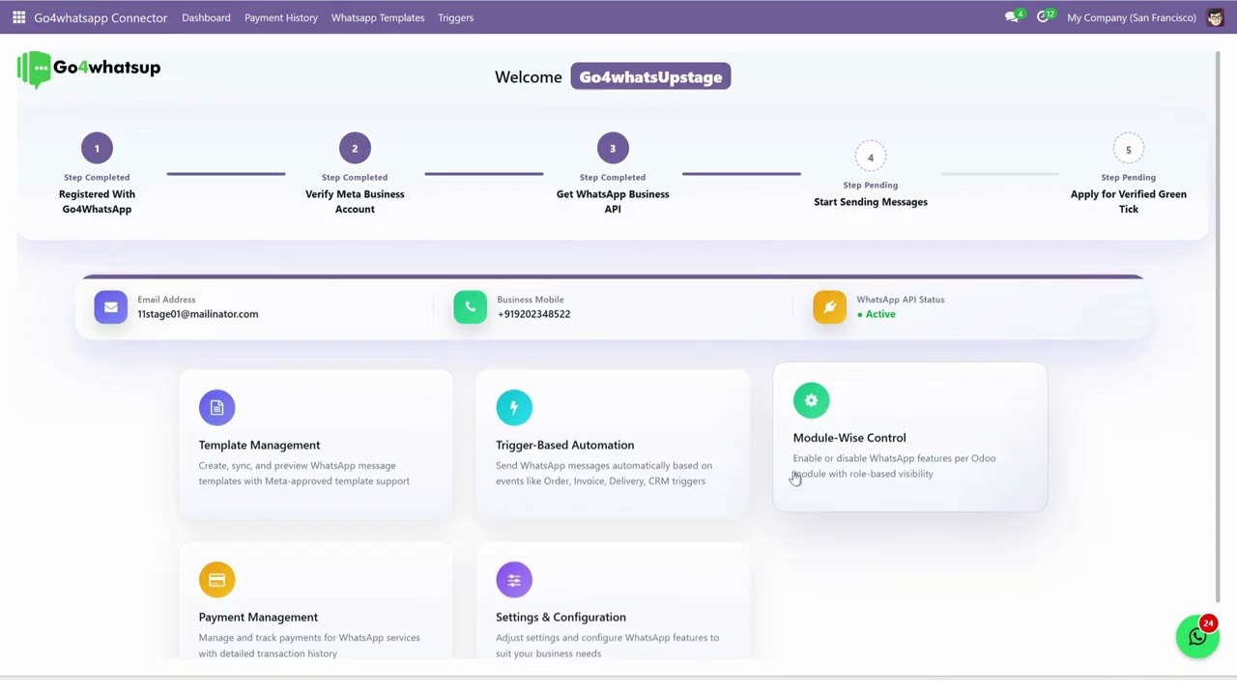Click the Go4whatsapp Connector app title

tap(101, 17)
